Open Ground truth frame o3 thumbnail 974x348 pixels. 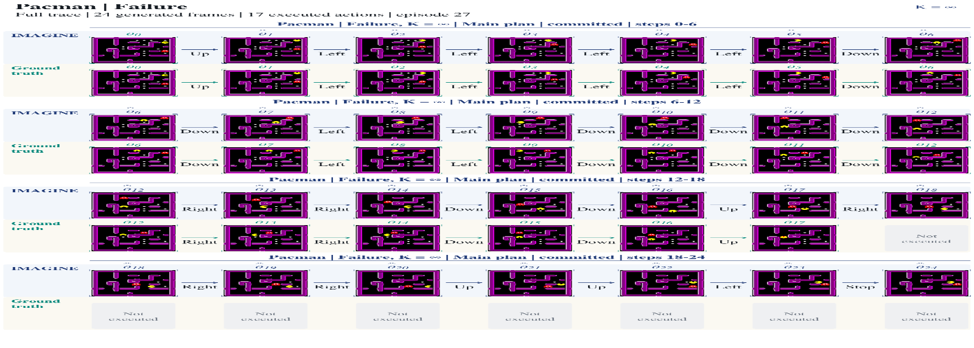530,83
